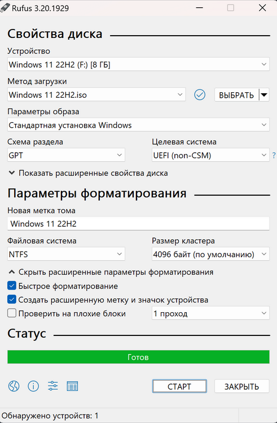Expand Показать расширенные свойства диска
This screenshot has height=423, width=277.
[x=88, y=173]
